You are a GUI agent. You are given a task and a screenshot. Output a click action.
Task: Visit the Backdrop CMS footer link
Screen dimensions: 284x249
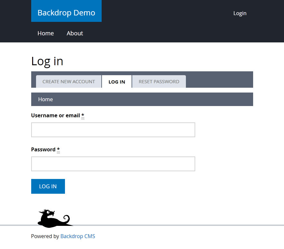[x=78, y=236]
